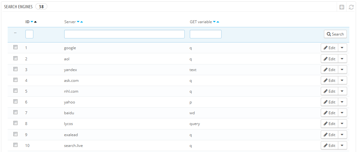Sort Server column descending arrow
The height and width of the screenshot is (152, 357).
click(x=78, y=22)
